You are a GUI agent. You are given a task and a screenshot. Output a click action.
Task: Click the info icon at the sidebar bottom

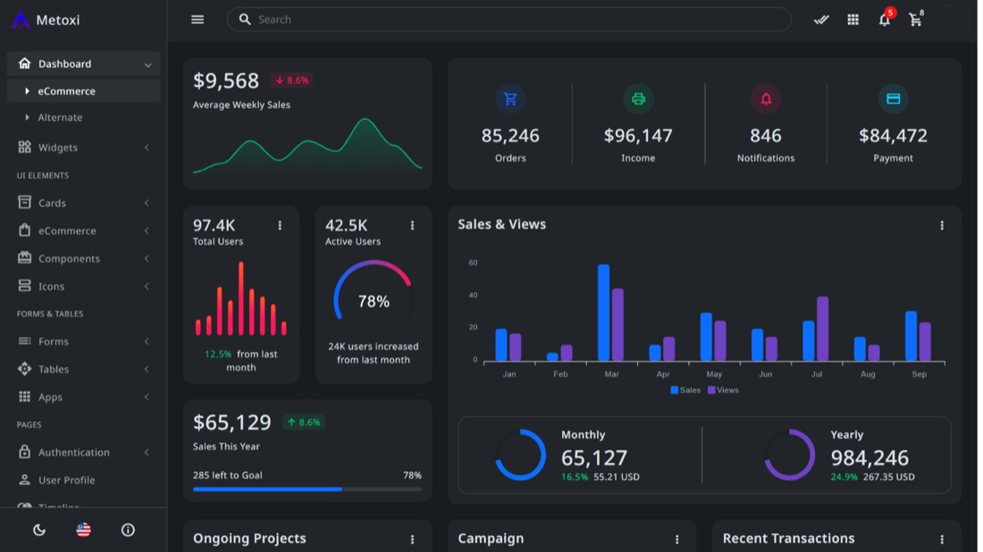(128, 530)
